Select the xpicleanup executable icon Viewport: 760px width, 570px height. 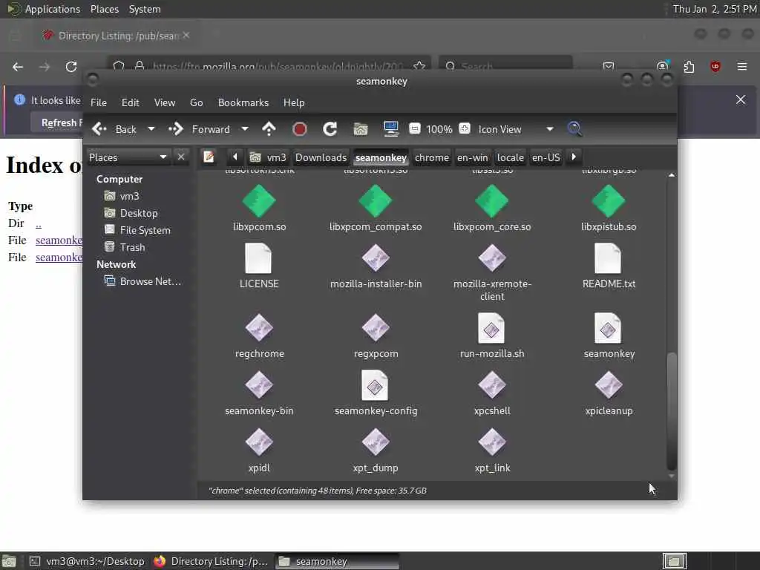point(609,385)
